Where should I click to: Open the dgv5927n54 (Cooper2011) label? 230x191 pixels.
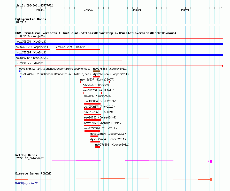[x=108, y=139]
